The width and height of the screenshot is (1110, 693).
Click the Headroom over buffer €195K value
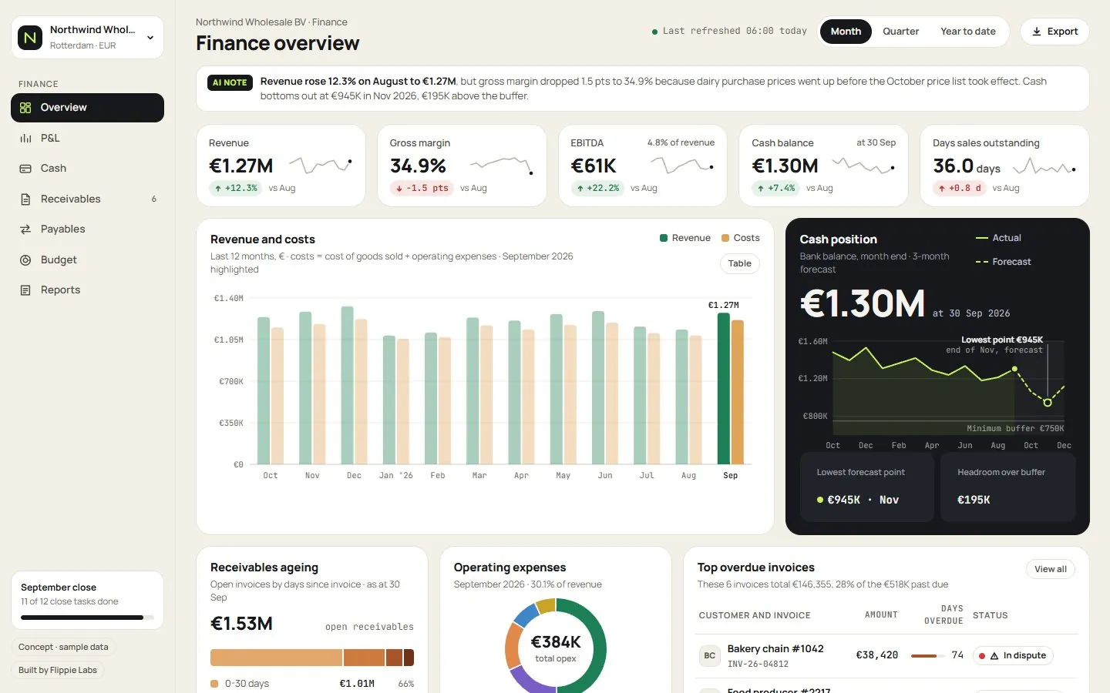point(974,500)
